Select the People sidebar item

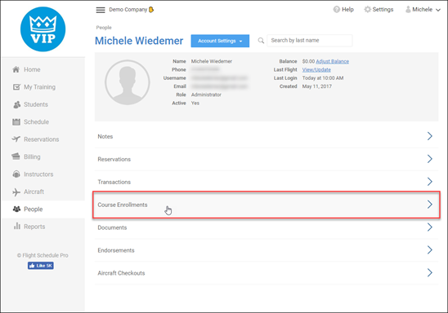[43, 209]
